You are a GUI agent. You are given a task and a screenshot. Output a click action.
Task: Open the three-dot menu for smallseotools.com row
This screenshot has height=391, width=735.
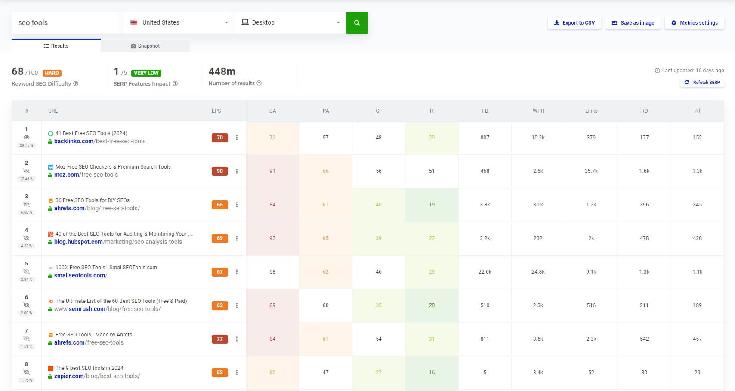237,272
